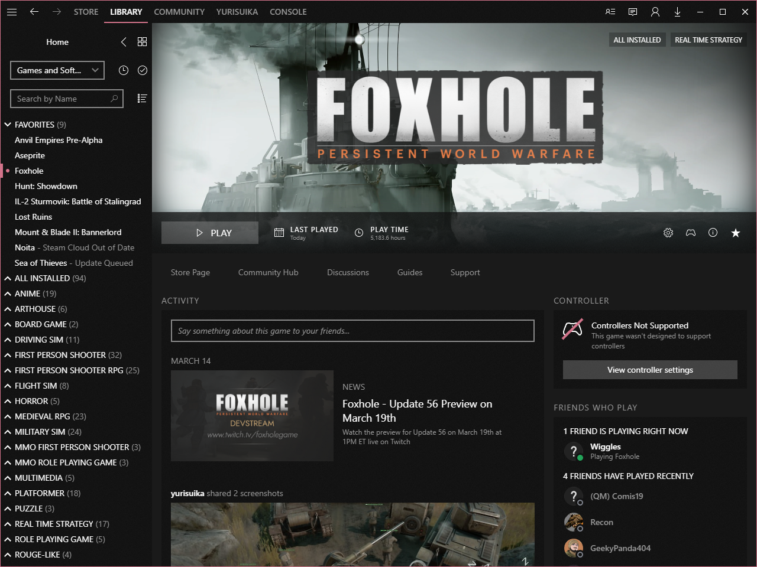Expand the DRIVING SIM category

pyautogui.click(x=8, y=340)
